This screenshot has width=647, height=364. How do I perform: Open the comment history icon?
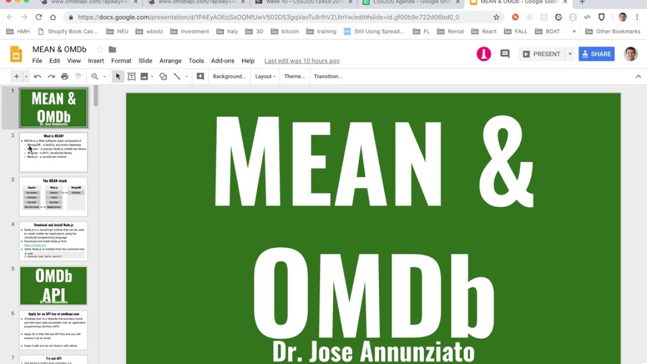pos(505,54)
